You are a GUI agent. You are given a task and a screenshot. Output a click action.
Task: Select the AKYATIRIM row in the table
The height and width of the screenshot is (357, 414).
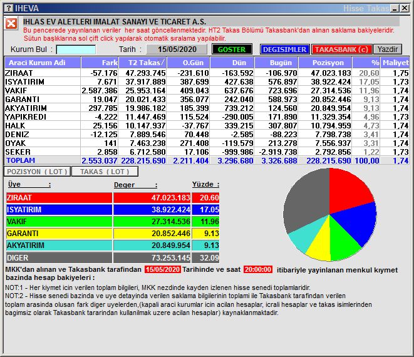click(x=207, y=108)
